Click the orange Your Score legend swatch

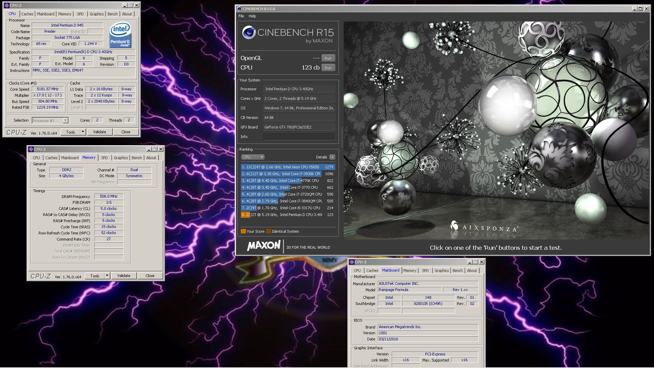click(x=243, y=231)
